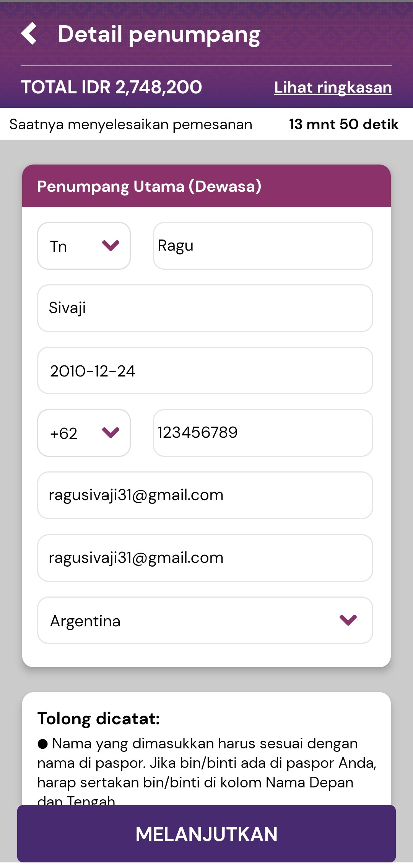Screen dimensions: 413x867
Task: Select the phone number field 123456789
Action: [x=263, y=433]
